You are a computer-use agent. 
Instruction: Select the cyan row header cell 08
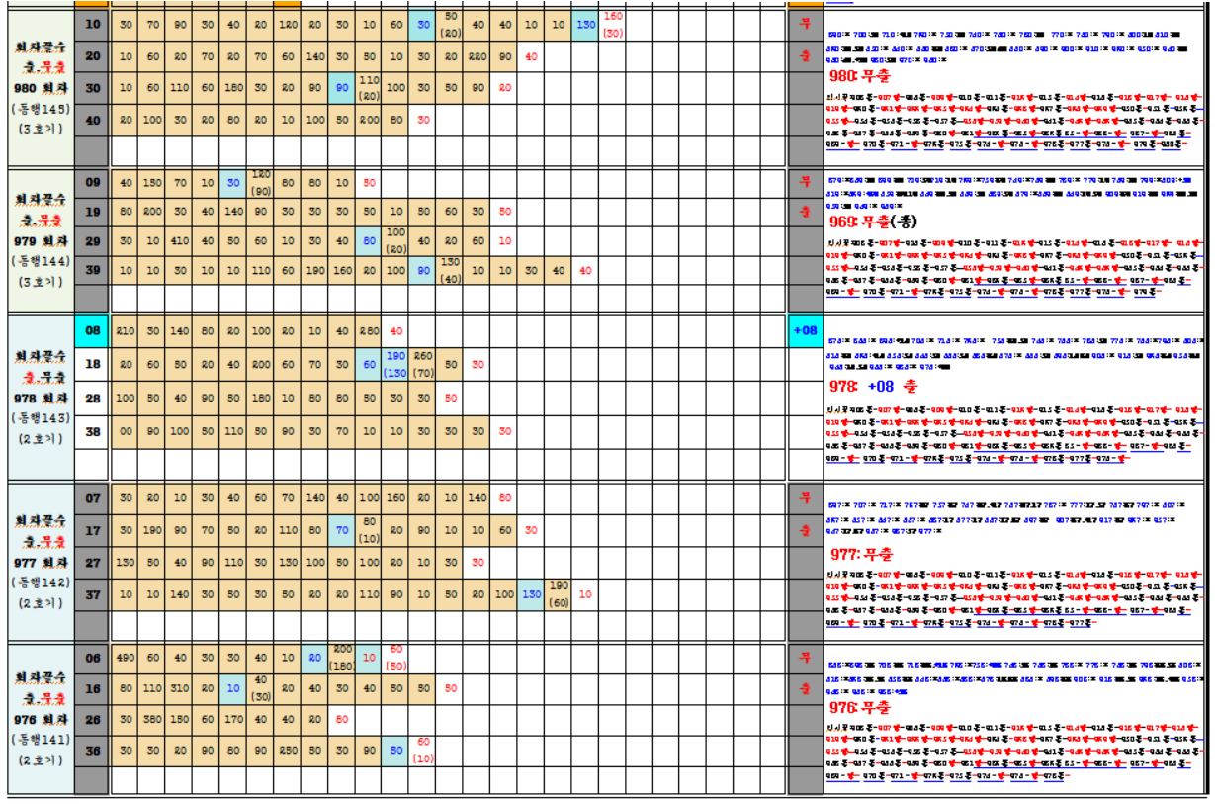point(92,331)
